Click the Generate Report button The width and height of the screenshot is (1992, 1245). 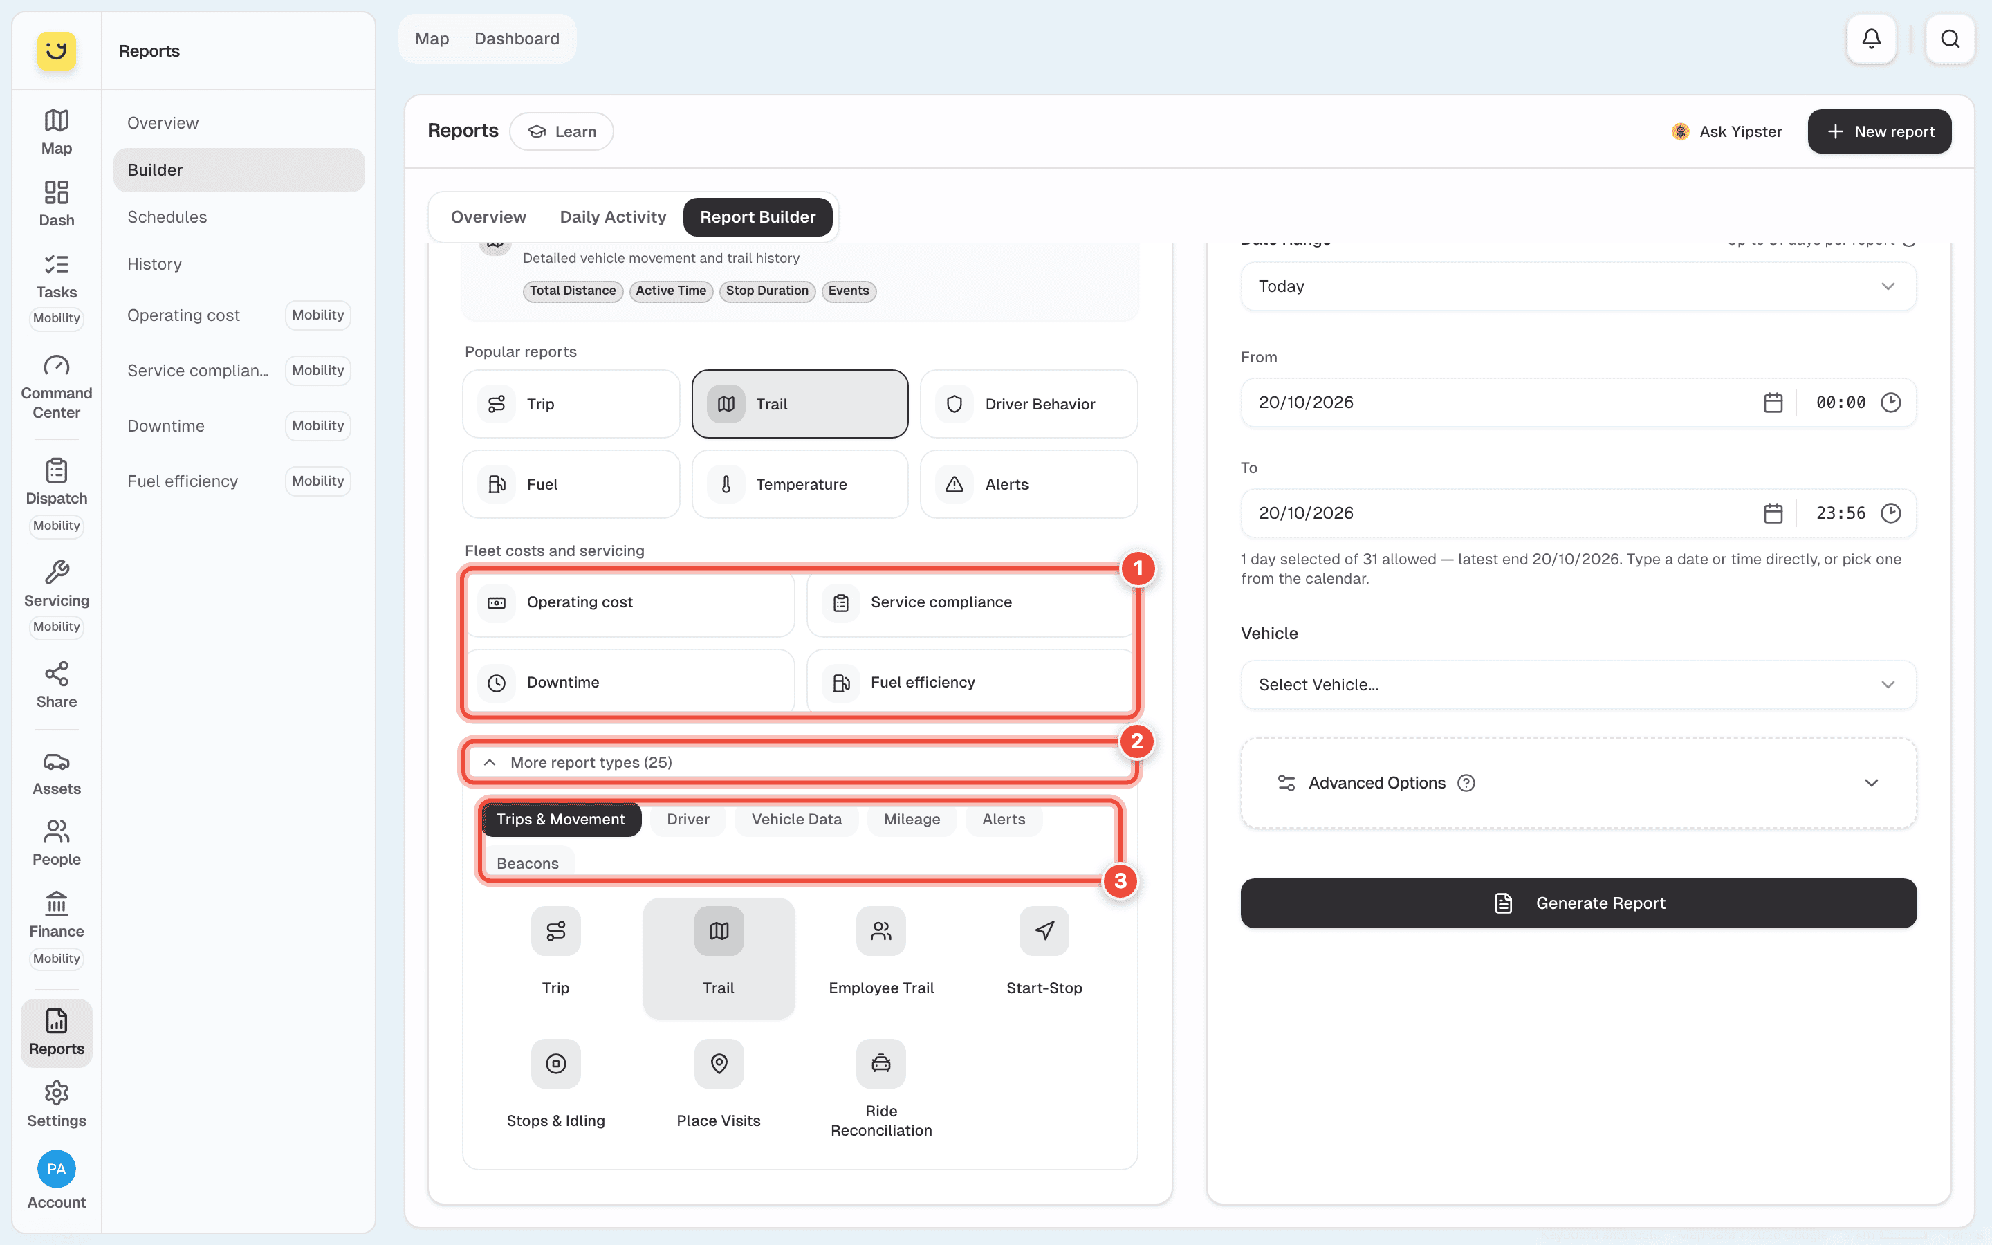(x=1578, y=903)
